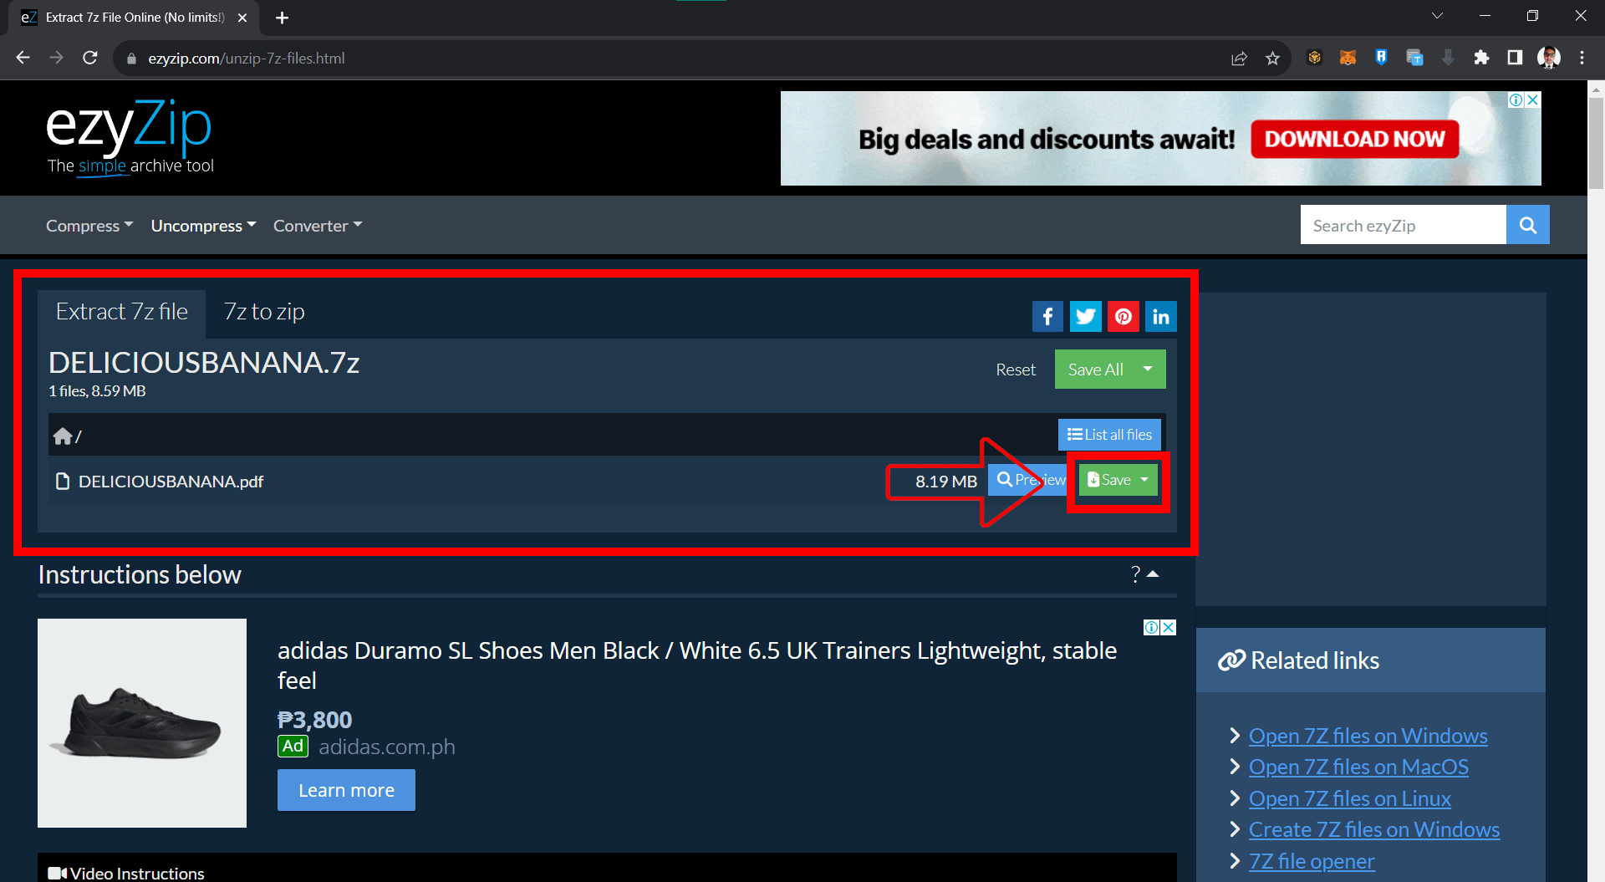
Task: Save the DELICIOUSBANANA.pdf file
Action: click(1108, 480)
